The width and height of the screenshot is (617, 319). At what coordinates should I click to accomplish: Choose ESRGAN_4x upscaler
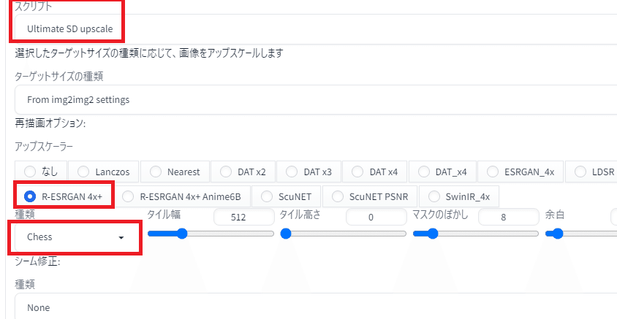pos(521,172)
